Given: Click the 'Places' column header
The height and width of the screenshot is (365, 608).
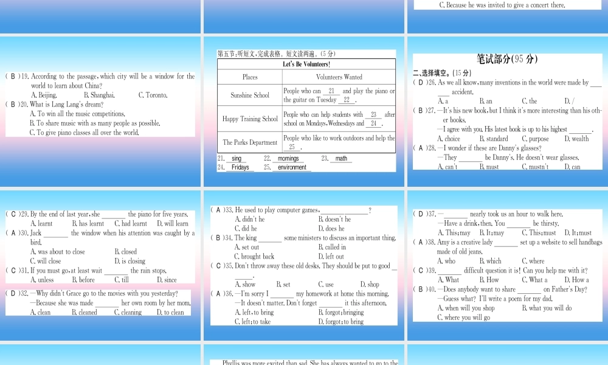Looking at the screenshot, I should click(250, 77).
